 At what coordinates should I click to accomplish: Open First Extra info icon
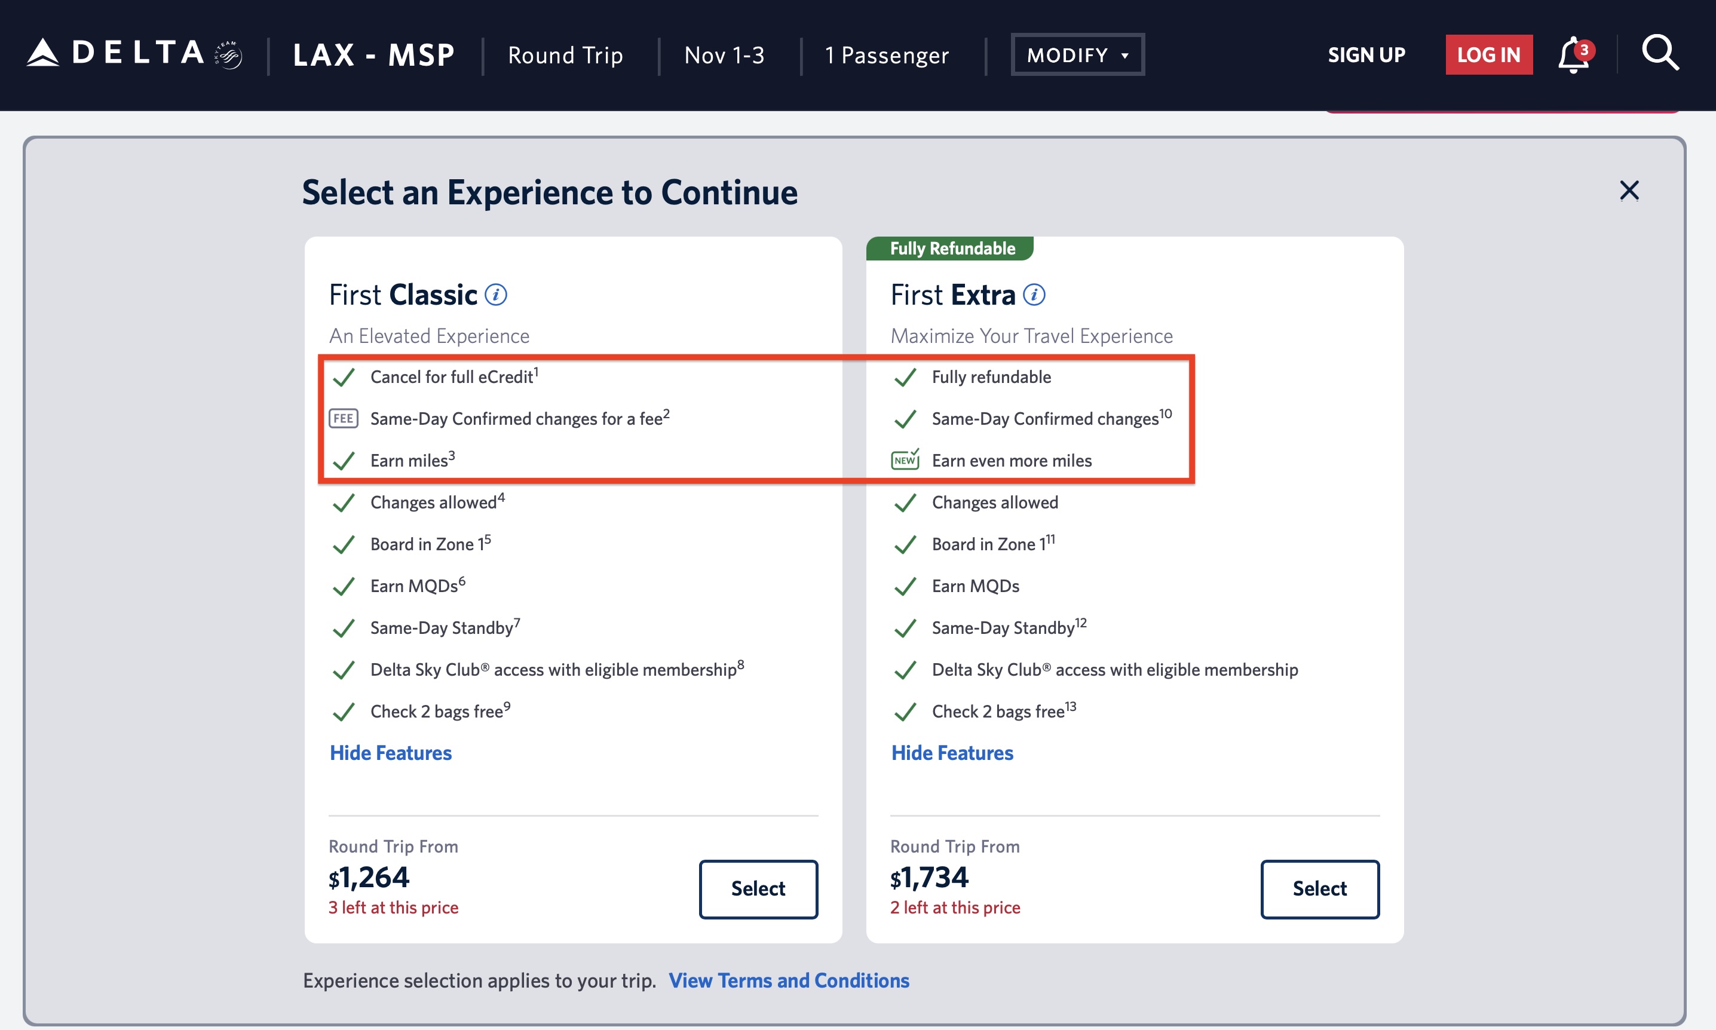1034,295
